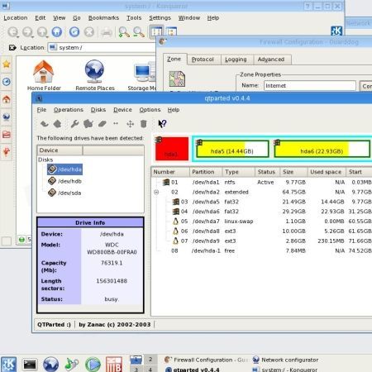This screenshot has height=372, width=372.
Task: Click the bookmarks star in Konqueror sidebar
Action: [7, 64]
